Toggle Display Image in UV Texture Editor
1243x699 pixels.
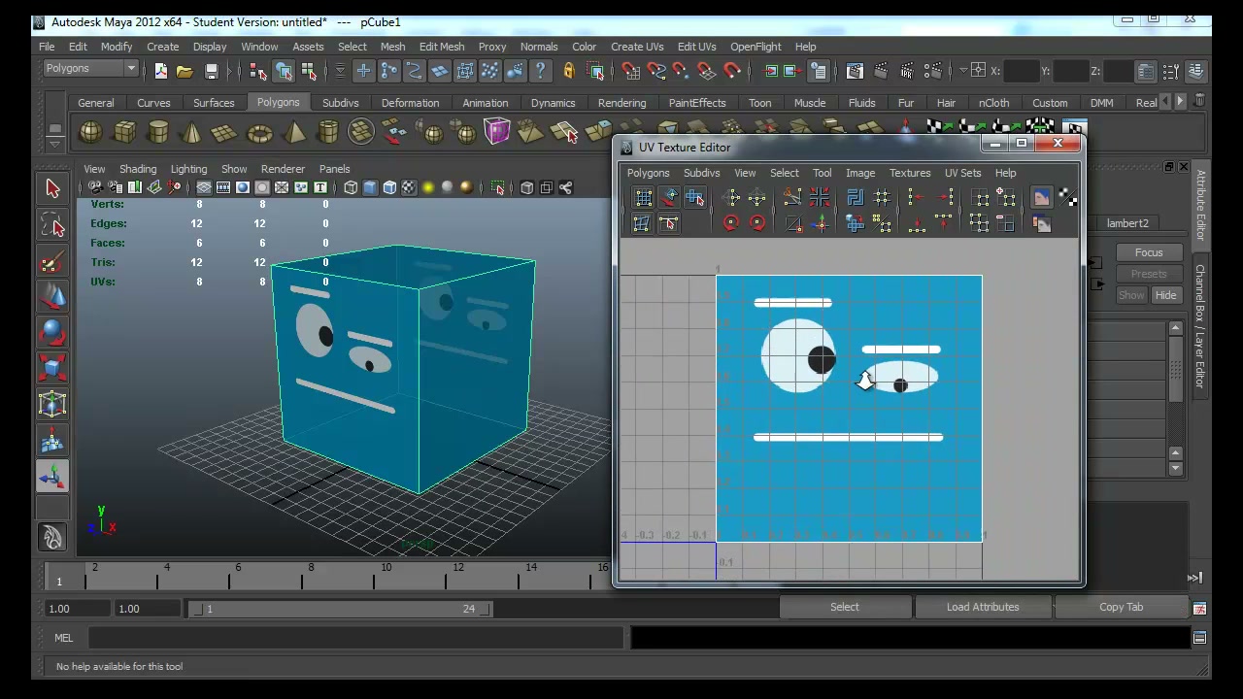[x=1041, y=198]
